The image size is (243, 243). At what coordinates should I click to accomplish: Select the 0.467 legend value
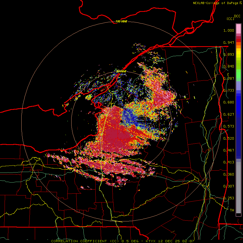pos(229,150)
